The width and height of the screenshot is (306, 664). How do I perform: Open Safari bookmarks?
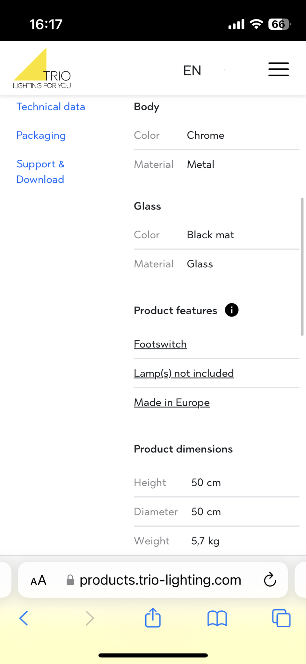217,618
